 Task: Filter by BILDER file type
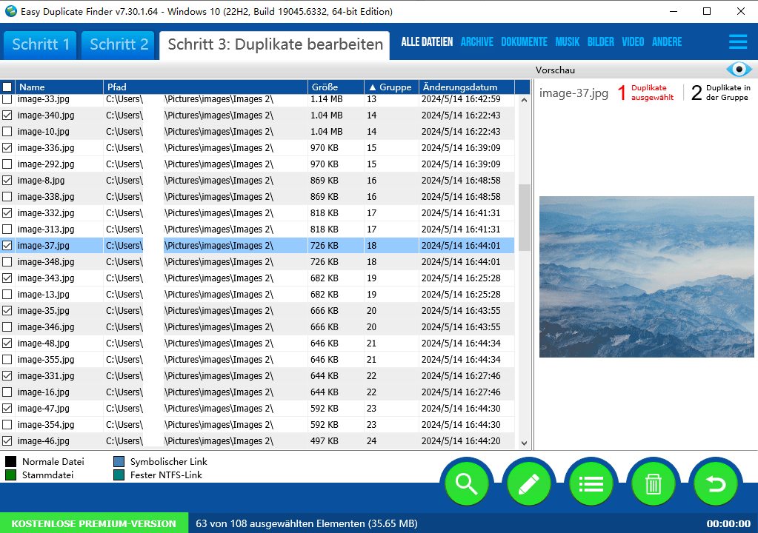(600, 42)
